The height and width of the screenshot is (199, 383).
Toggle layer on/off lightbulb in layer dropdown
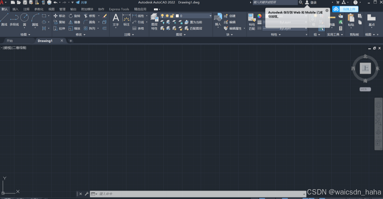click(x=162, y=16)
